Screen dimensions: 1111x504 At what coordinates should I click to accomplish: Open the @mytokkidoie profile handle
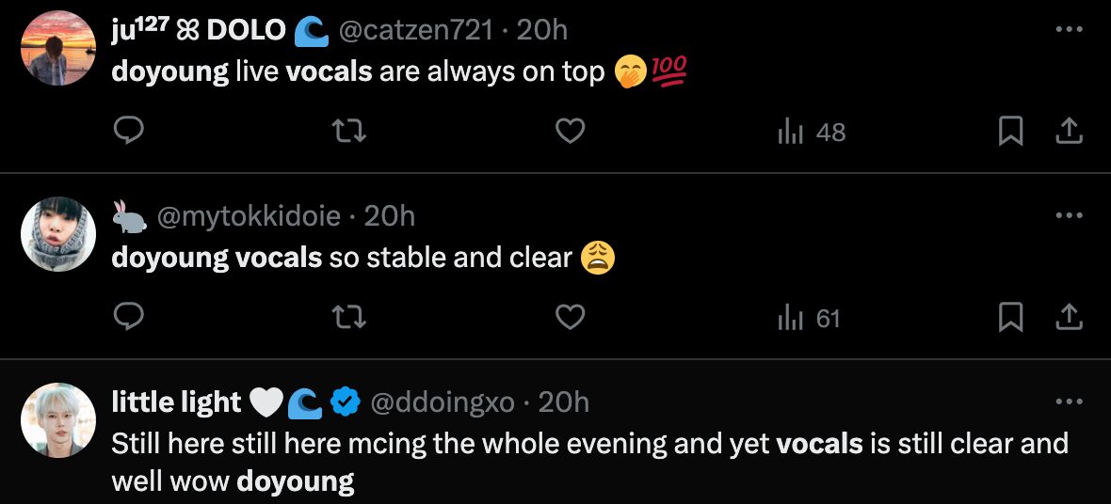pyautogui.click(x=249, y=216)
